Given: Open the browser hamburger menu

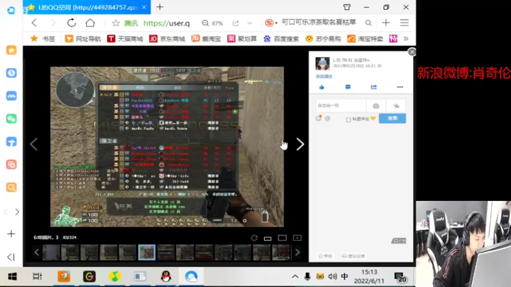Looking at the screenshot, I should (404, 23).
